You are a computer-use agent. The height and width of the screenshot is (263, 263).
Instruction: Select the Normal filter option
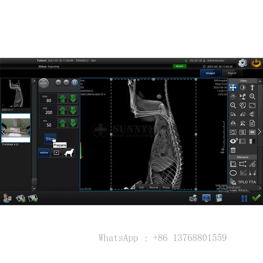tap(154, 187)
